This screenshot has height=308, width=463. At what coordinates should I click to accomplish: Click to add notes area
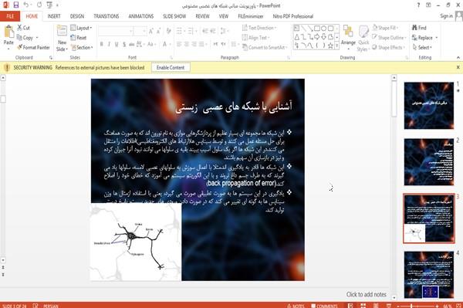tap(366, 294)
